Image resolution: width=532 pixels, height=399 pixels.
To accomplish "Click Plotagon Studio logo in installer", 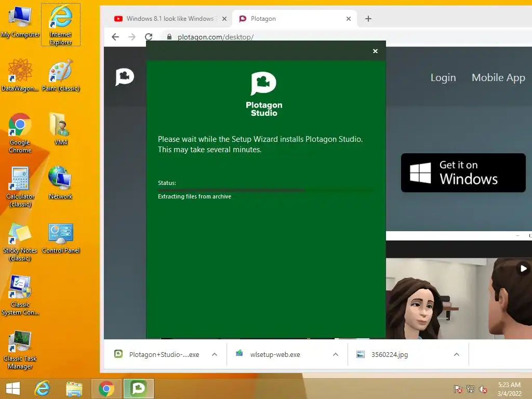I will point(263,95).
